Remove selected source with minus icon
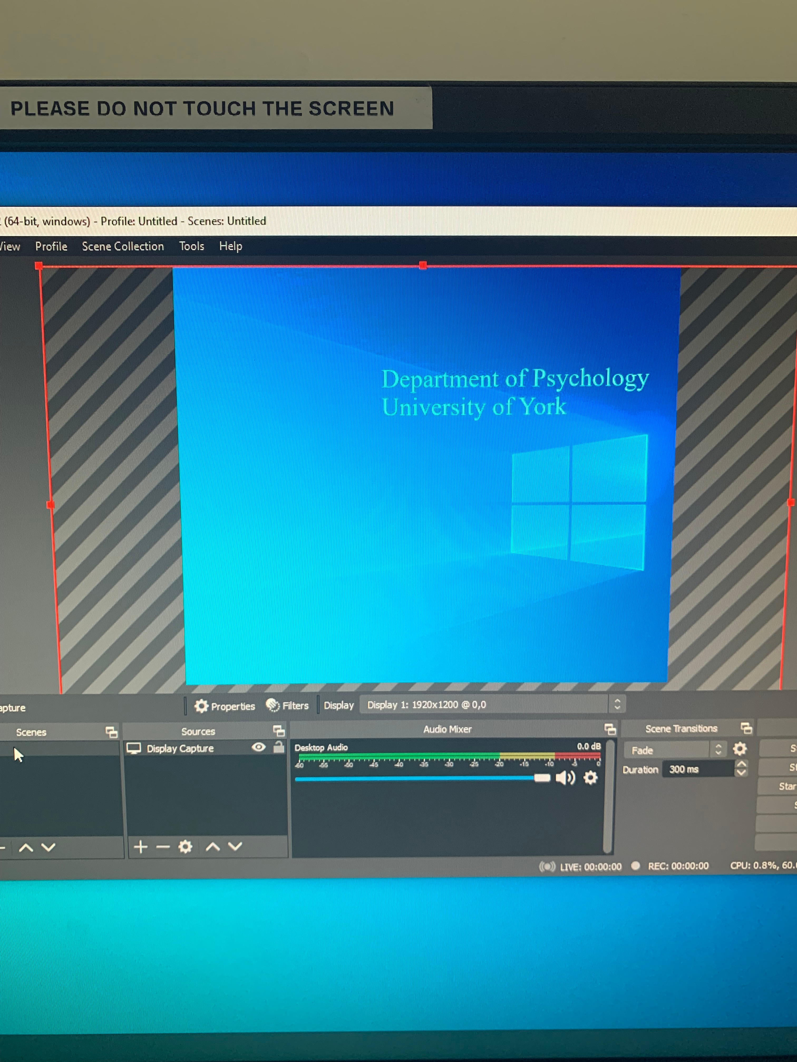 click(163, 847)
